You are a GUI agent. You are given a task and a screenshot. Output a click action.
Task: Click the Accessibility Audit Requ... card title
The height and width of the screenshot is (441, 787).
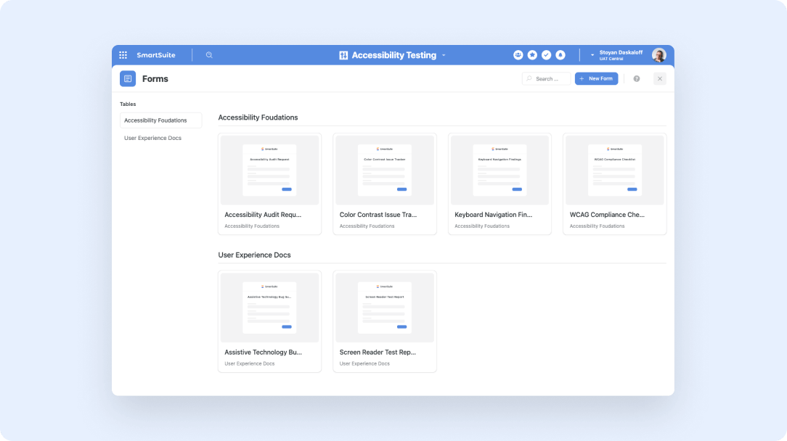(263, 215)
